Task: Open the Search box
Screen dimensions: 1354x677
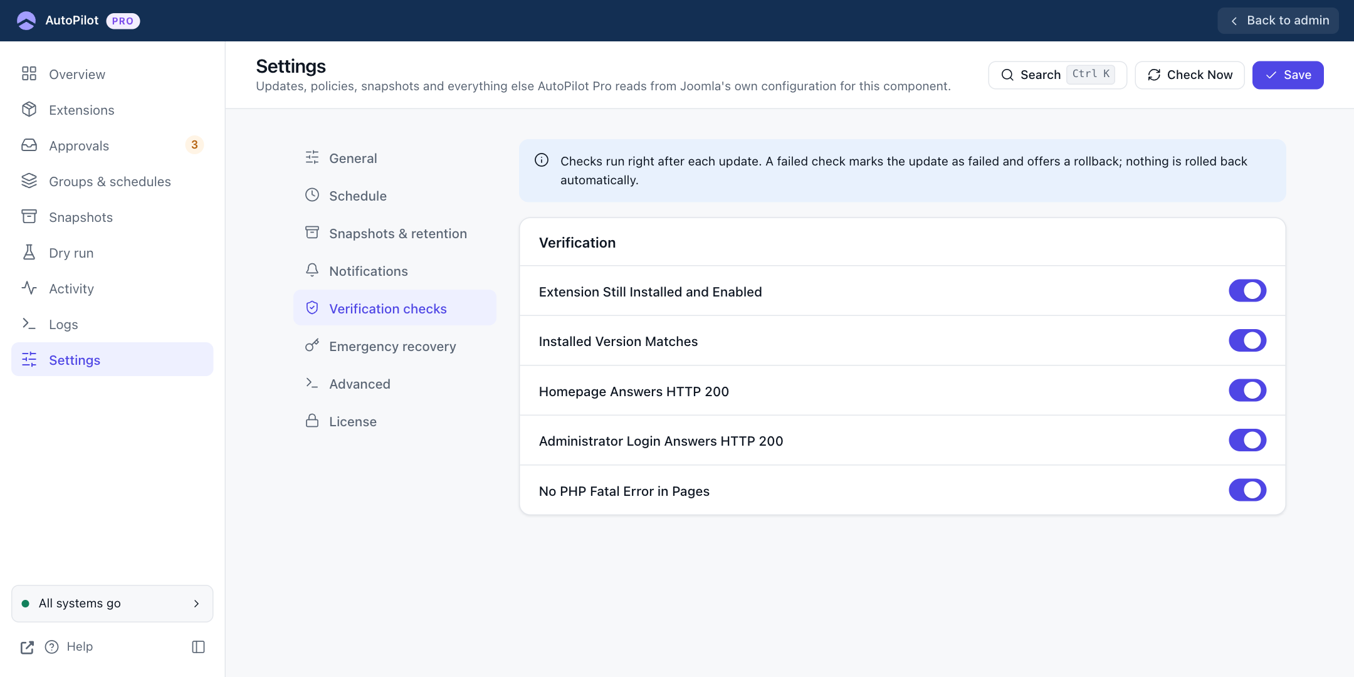Action: coord(1057,75)
